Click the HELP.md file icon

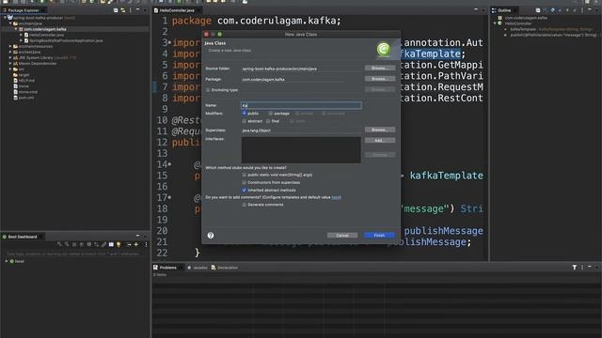coord(15,81)
